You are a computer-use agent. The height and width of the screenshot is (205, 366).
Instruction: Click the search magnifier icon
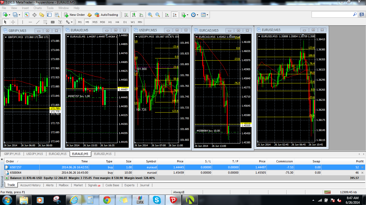tap(355, 15)
